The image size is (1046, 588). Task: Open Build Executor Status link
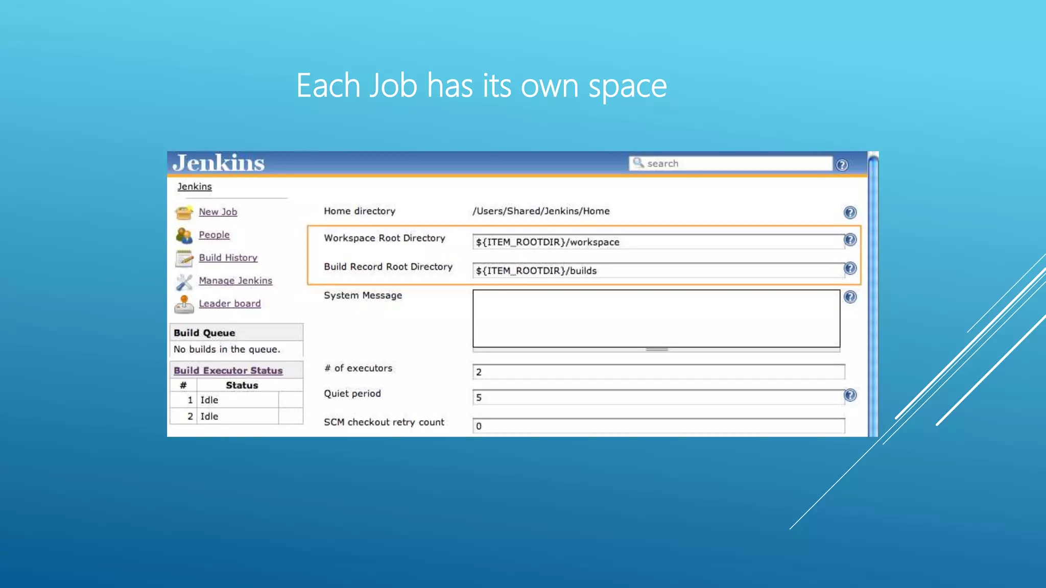(228, 371)
